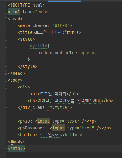The width and height of the screenshot is (122, 158).
Task: Click the green color value
Action: [88, 53]
